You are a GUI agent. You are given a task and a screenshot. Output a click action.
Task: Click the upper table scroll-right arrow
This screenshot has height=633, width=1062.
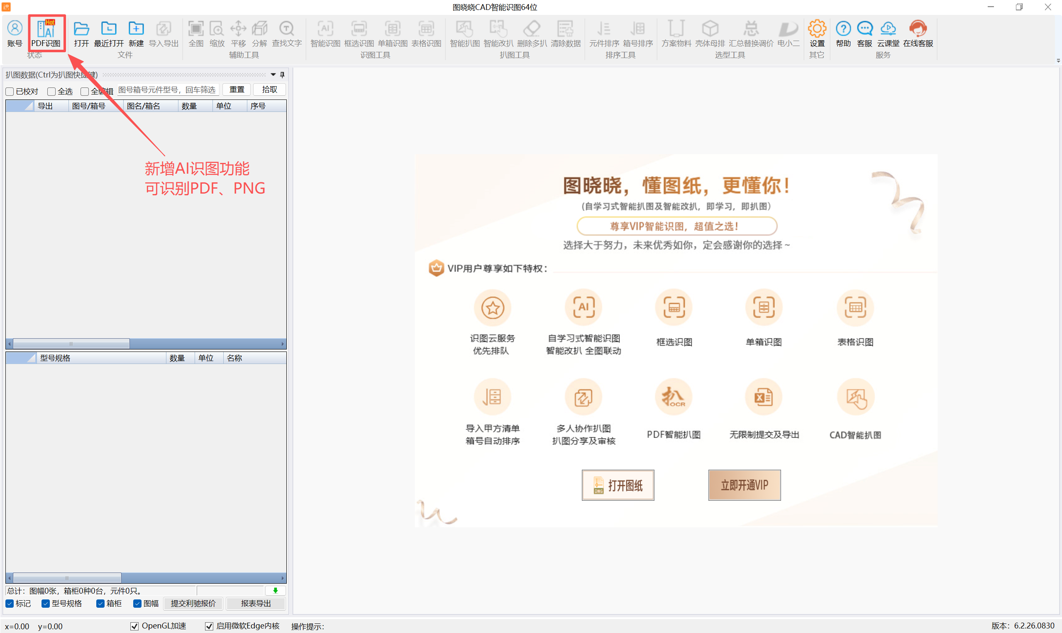pyautogui.click(x=283, y=344)
